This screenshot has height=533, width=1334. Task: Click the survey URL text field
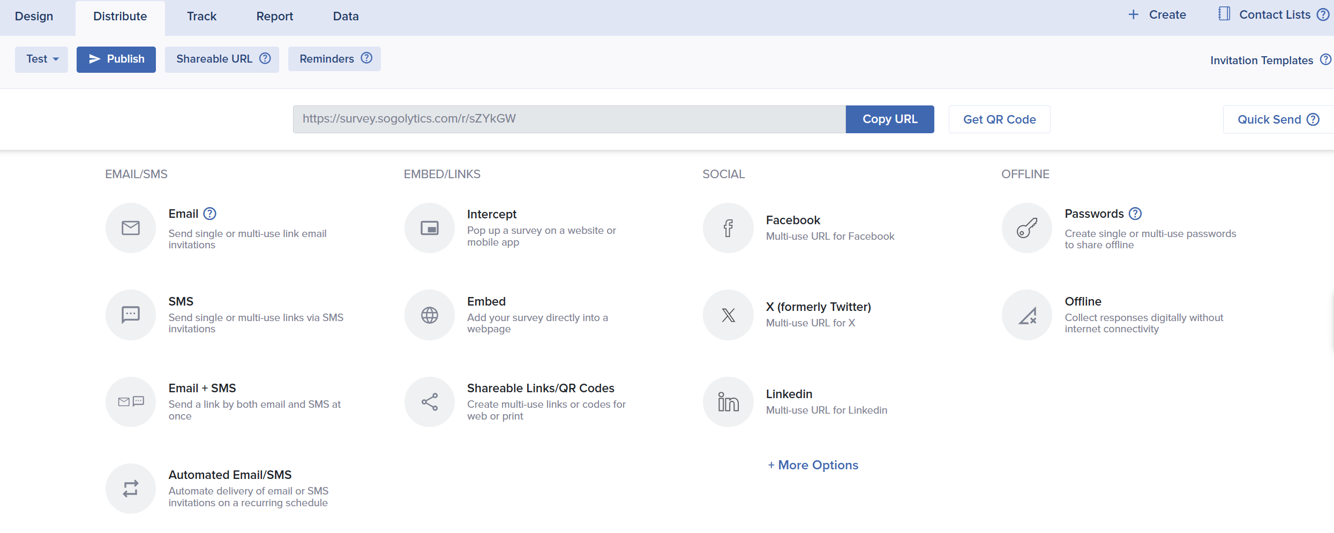pyautogui.click(x=568, y=119)
